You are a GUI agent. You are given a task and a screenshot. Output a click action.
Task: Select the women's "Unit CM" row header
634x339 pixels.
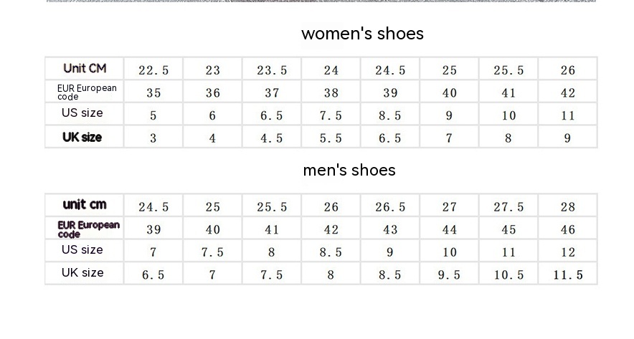pyautogui.click(x=85, y=69)
